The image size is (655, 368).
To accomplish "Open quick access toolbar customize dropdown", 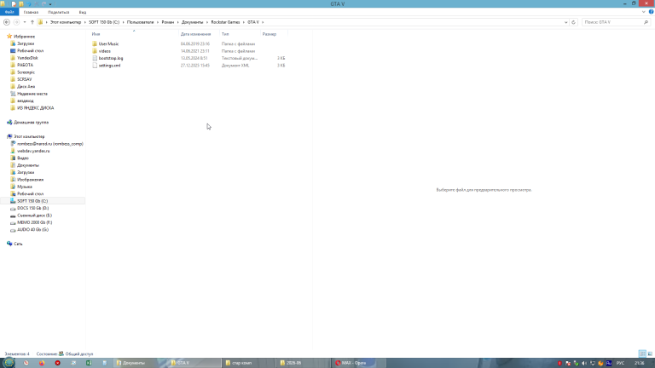I will pos(50,4).
